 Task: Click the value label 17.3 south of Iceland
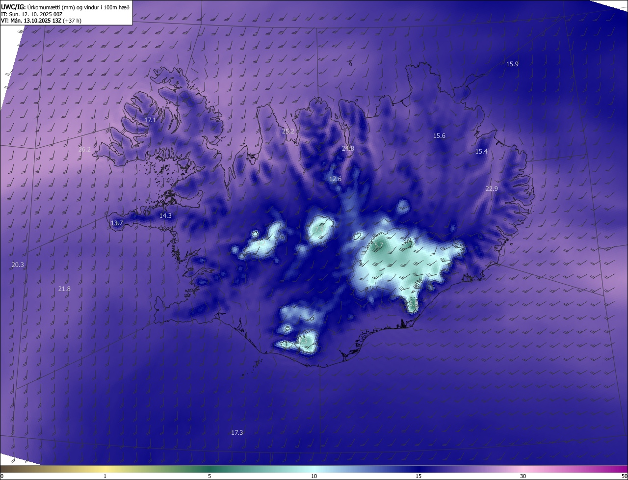[237, 433]
